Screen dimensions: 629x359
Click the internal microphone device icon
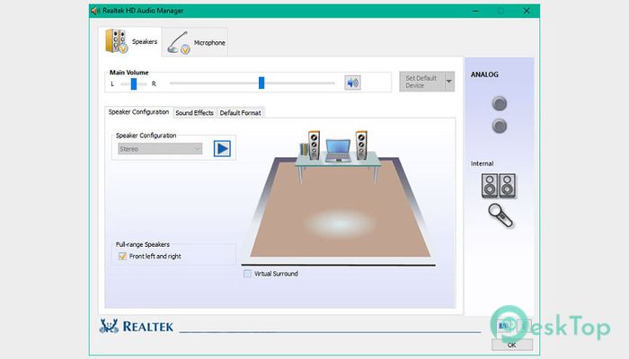click(x=501, y=215)
